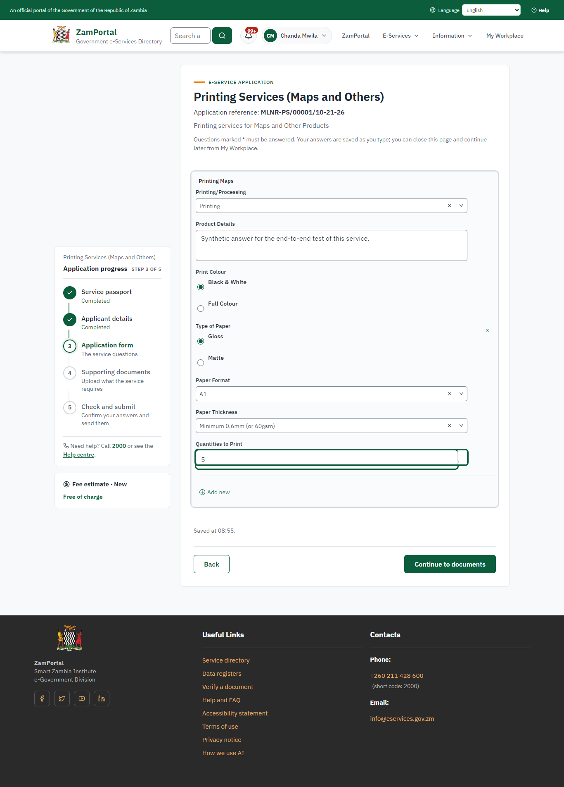Choose Gloss paper type

click(201, 341)
